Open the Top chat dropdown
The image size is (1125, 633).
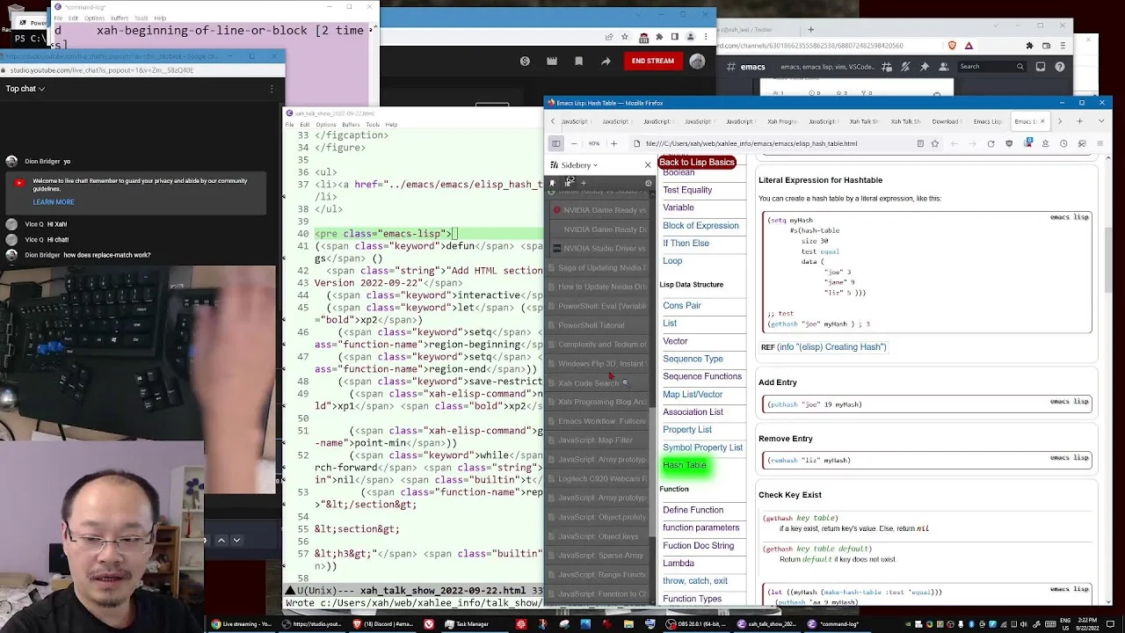(x=25, y=89)
